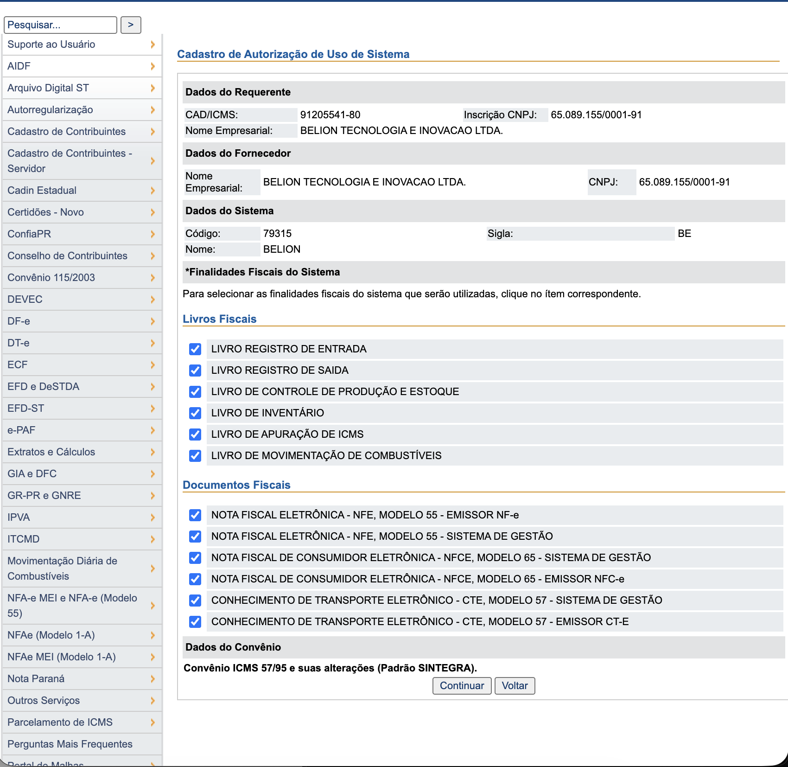Expand the AIDF menu arrow
788x767 pixels.
point(153,66)
